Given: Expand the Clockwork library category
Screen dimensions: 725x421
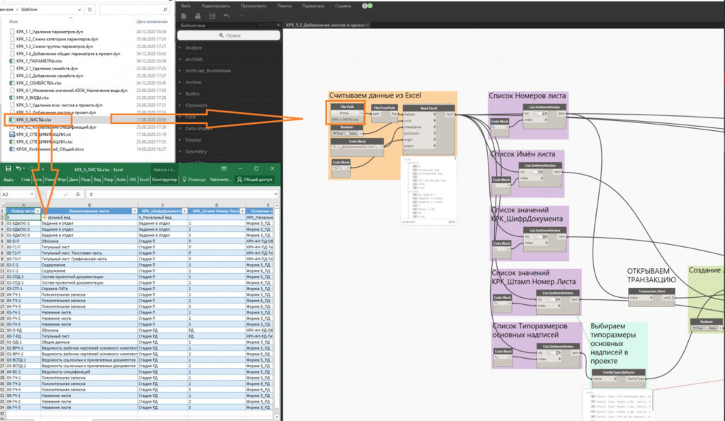Looking at the screenshot, I should (x=180, y=105).
